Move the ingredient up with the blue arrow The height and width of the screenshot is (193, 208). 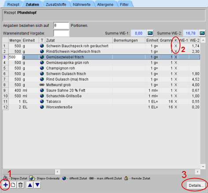tap(30, 185)
